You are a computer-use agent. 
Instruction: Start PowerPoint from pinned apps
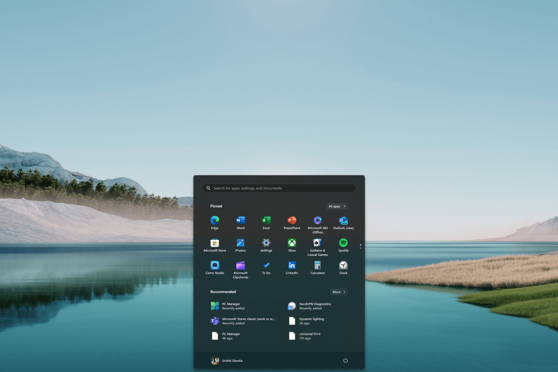pyautogui.click(x=292, y=223)
